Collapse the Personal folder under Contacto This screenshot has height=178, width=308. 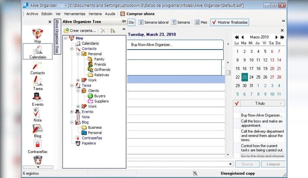78,54
